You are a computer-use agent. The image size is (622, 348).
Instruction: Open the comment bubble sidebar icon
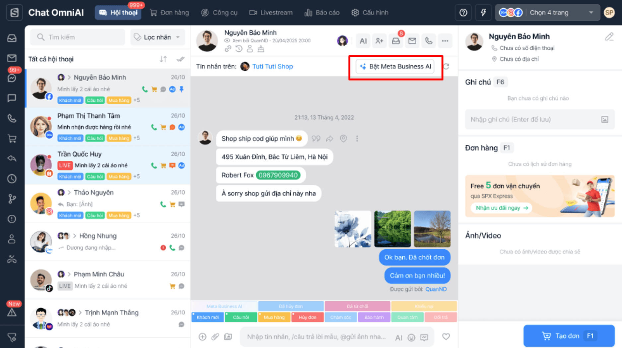coord(12,98)
